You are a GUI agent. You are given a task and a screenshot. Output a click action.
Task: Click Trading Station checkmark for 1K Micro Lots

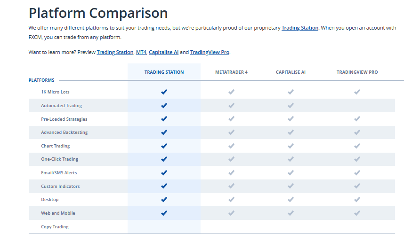coord(164,92)
